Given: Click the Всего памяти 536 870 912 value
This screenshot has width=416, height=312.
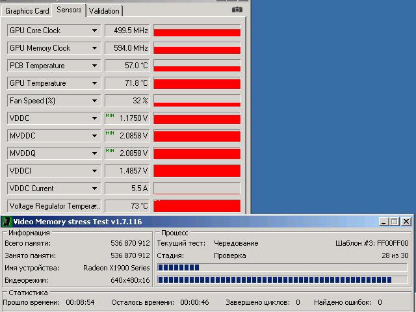Looking at the screenshot, I should (130, 243).
